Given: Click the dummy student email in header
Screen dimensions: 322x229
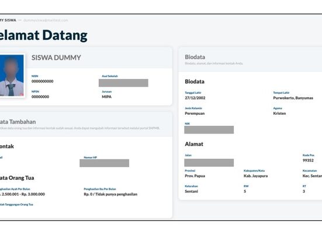Looking at the screenshot, I should point(46,20).
